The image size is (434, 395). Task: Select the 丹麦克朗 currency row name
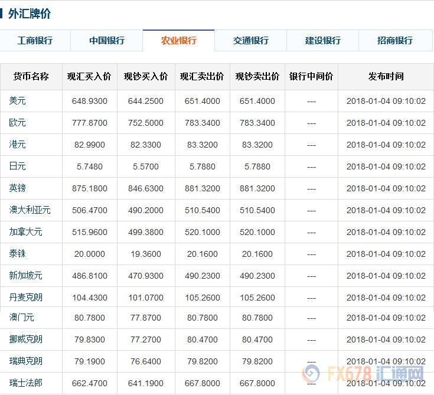point(25,298)
